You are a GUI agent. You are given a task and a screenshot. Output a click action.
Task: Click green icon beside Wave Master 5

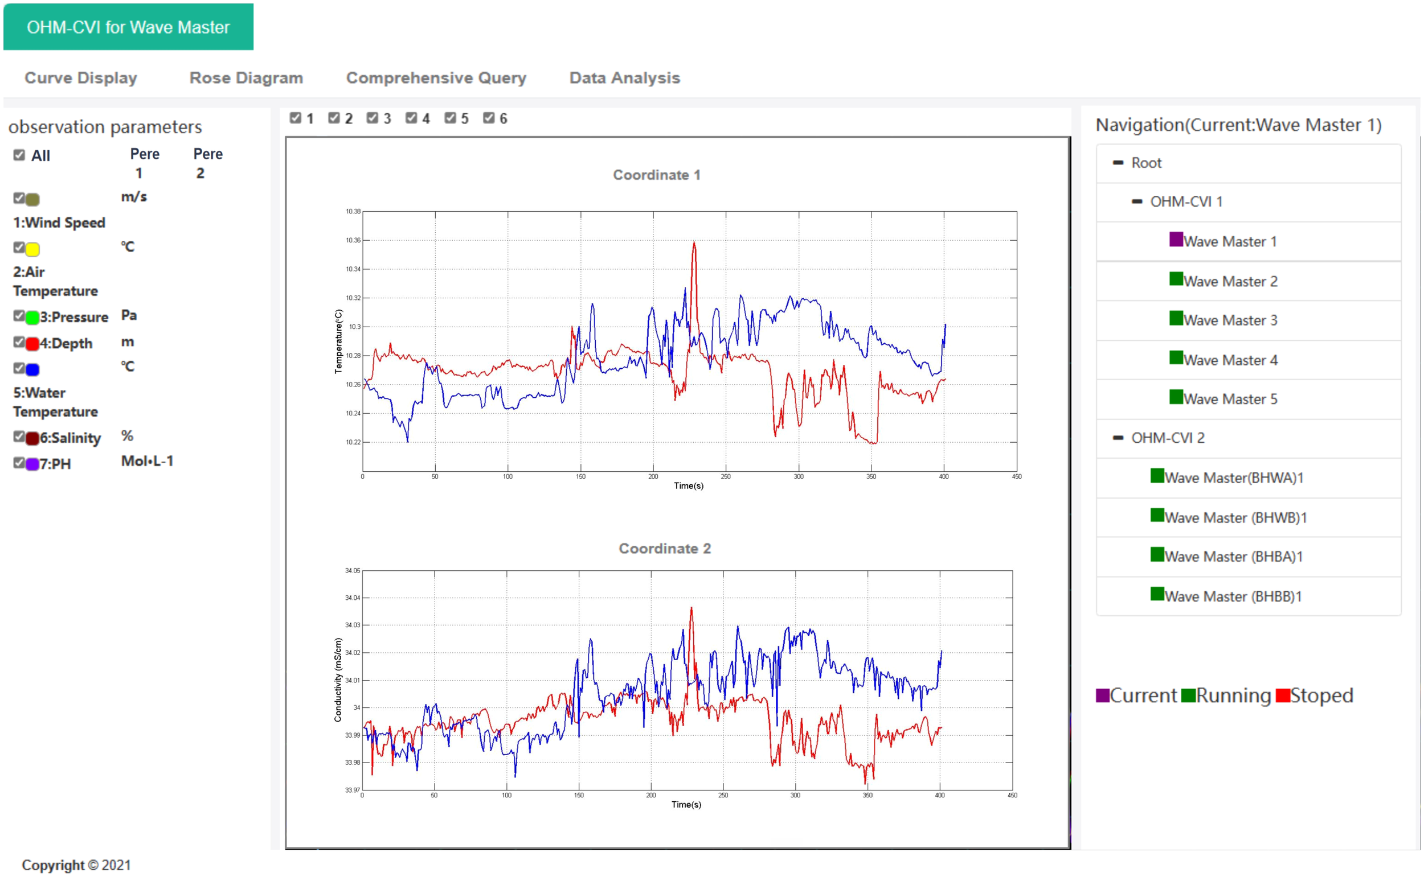pos(1176,397)
